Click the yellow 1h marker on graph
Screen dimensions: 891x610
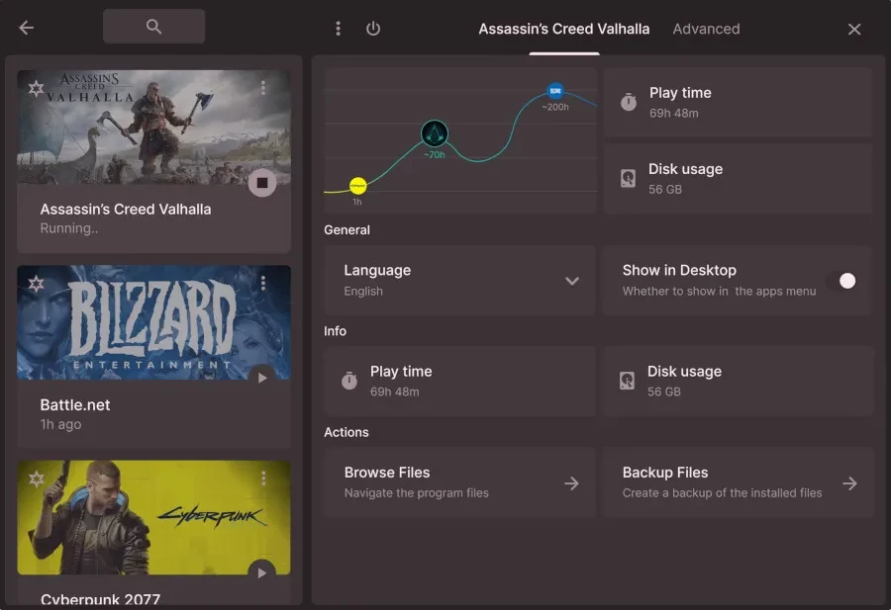pos(357,186)
